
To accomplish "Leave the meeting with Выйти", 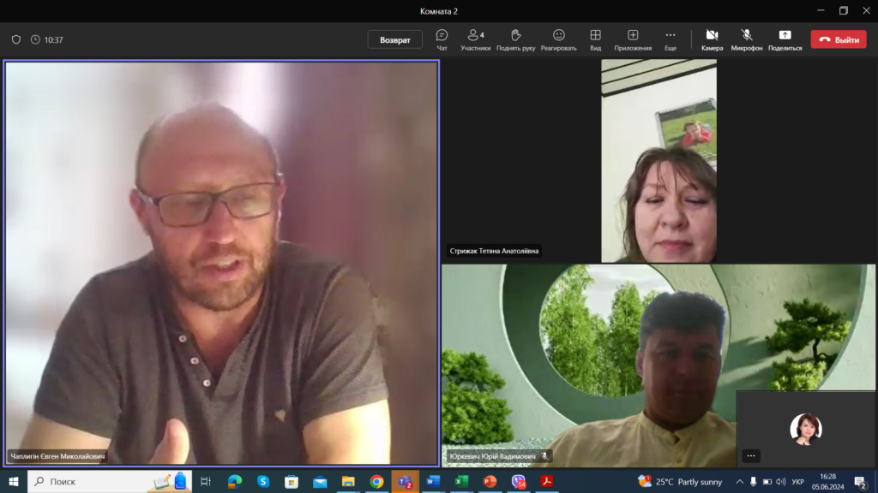I will click(x=838, y=39).
